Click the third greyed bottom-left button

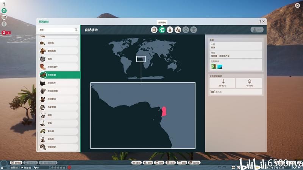point(48,163)
